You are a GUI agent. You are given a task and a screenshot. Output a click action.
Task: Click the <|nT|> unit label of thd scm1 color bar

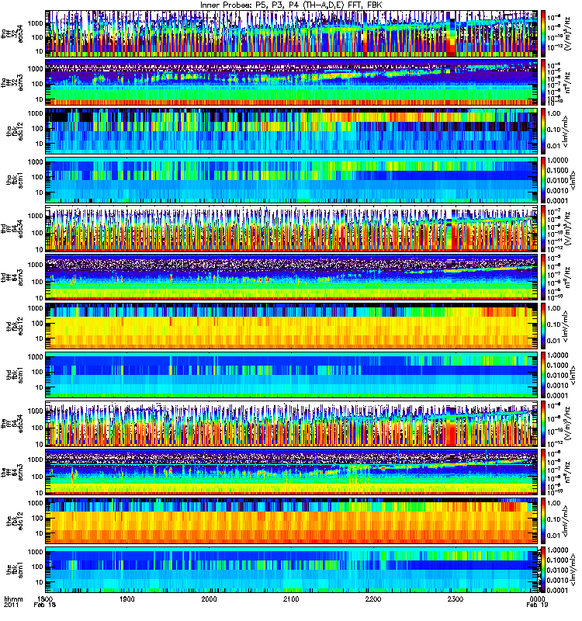coord(572,375)
